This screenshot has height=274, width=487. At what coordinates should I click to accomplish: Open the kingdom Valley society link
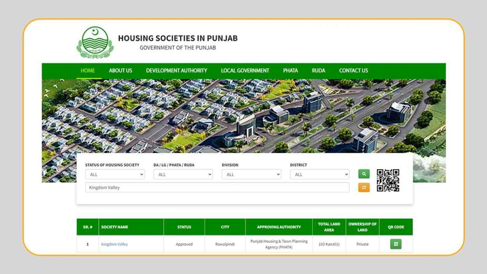pos(114,244)
